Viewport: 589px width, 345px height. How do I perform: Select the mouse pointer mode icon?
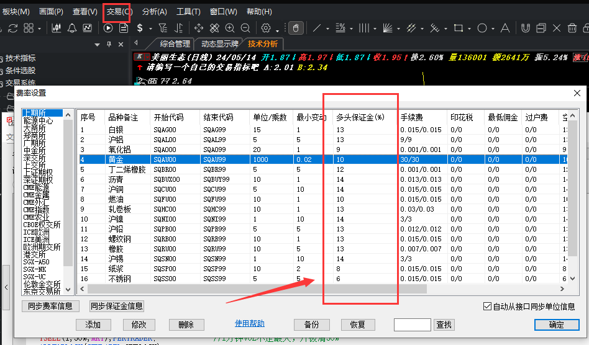coord(296,28)
